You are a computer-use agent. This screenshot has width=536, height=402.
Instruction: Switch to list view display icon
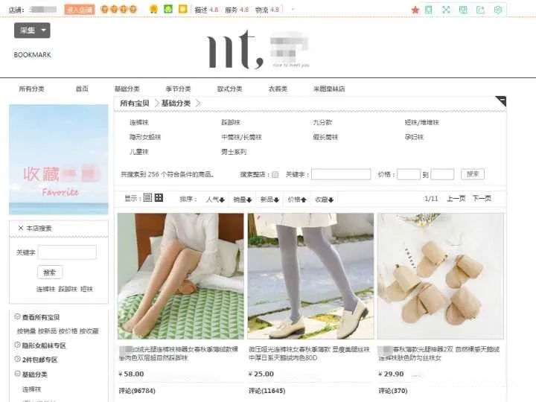(147, 197)
